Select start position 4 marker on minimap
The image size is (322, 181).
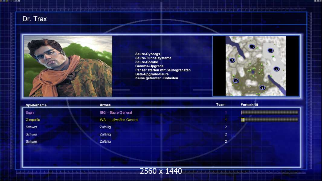click(236, 81)
